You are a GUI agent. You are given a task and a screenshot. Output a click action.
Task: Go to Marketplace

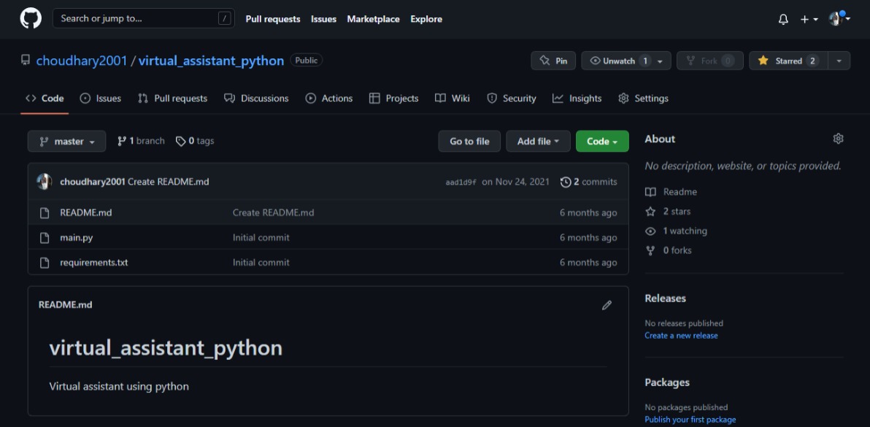point(374,19)
